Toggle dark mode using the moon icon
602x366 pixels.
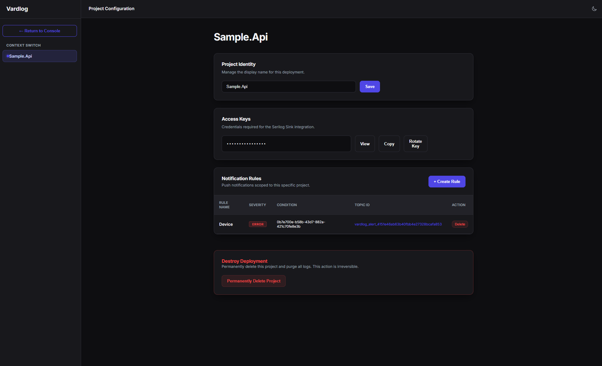click(x=594, y=9)
